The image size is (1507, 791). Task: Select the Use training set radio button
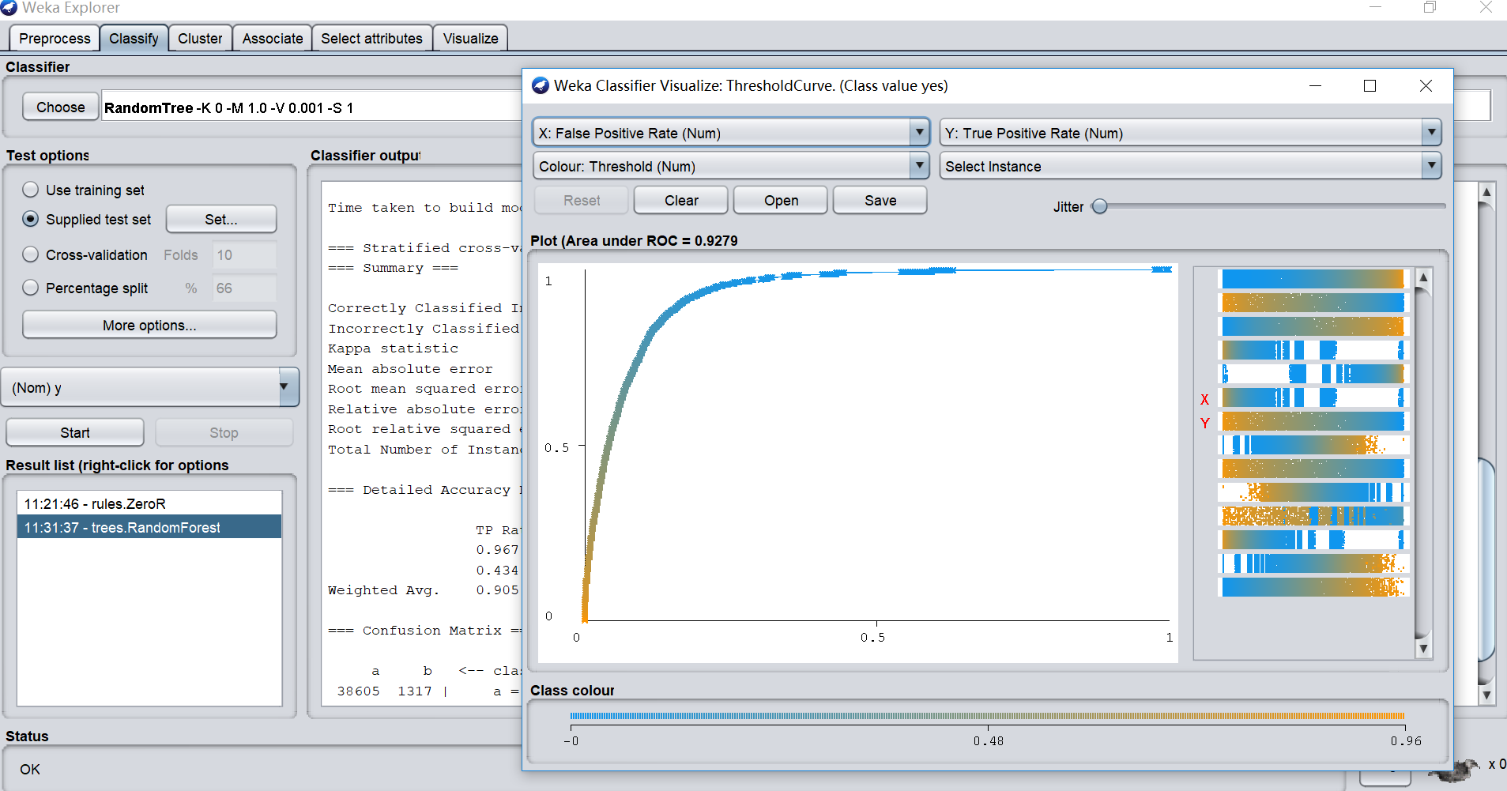coord(31,190)
